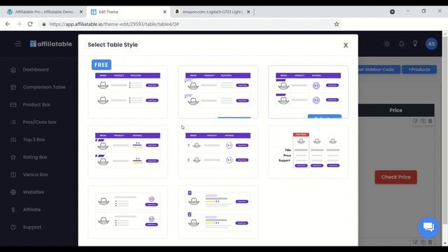Open Versus Box section

point(35,174)
